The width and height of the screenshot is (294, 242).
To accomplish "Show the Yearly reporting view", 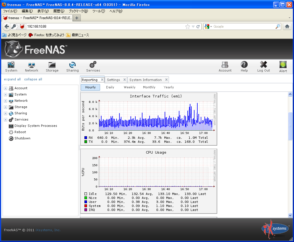I will point(169,87).
